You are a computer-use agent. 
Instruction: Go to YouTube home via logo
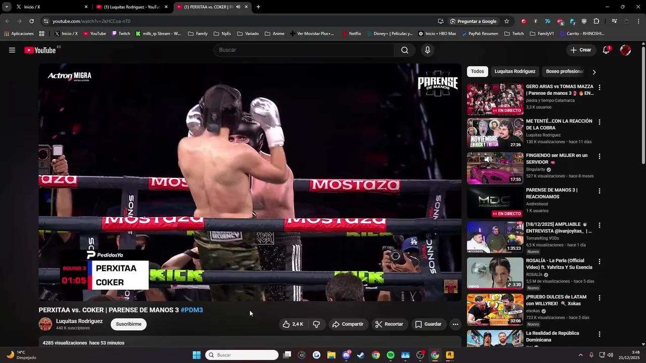(40, 50)
